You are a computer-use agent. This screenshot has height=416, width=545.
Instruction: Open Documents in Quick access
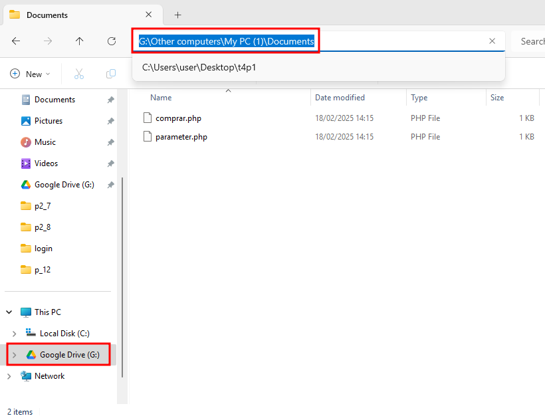pyautogui.click(x=54, y=100)
